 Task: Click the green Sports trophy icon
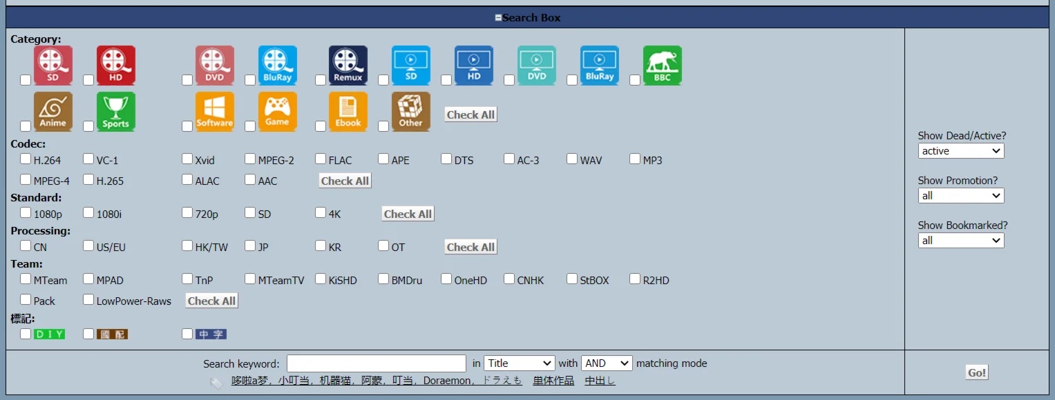116,112
